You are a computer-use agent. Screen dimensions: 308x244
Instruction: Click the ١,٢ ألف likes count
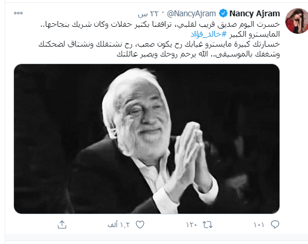(119, 225)
